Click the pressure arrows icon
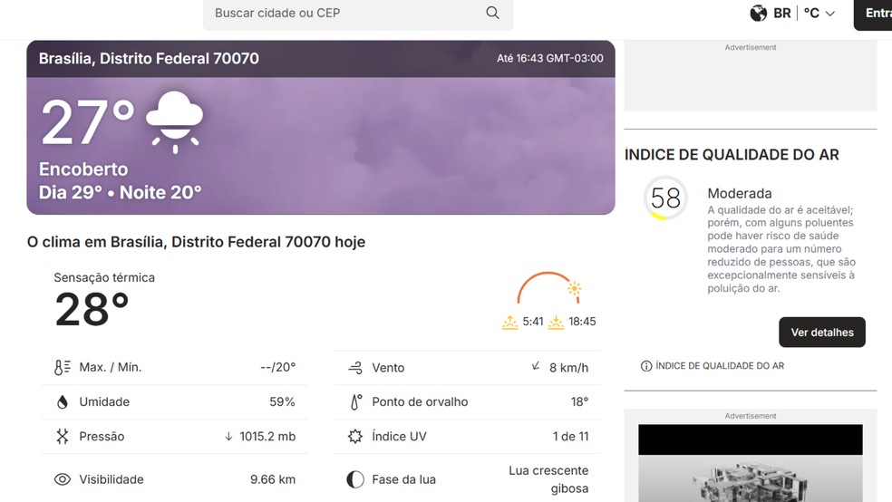This screenshot has width=892, height=502. tap(62, 436)
